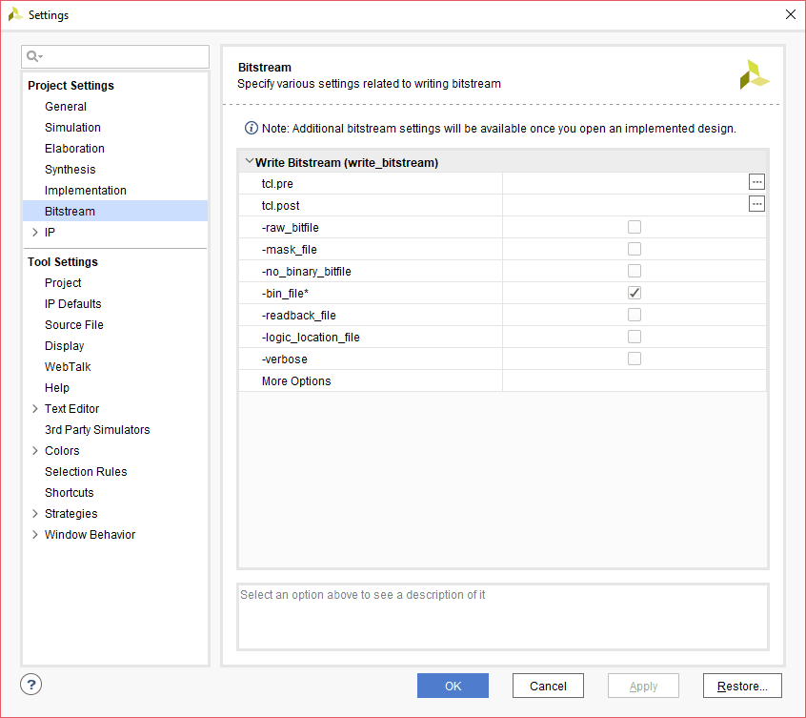Click the browse button for tcl.post
This screenshot has width=806, height=718.
coord(756,204)
